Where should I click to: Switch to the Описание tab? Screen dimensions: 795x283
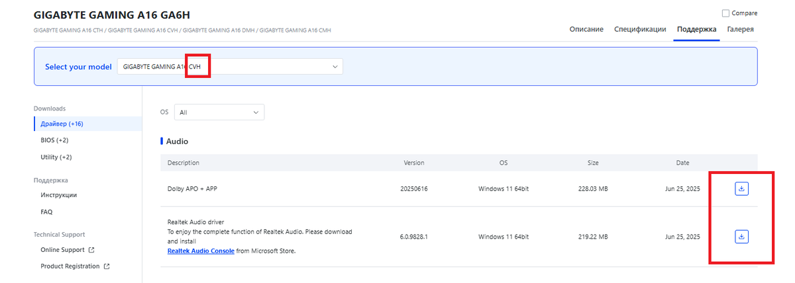coord(586,29)
